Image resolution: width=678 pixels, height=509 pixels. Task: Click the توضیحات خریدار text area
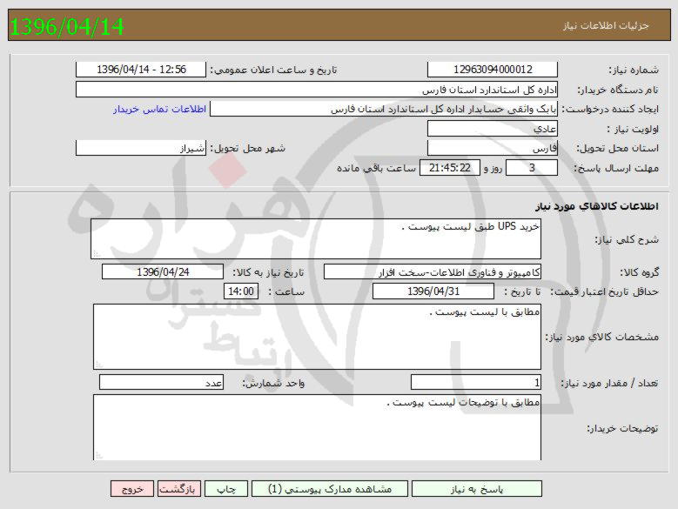click(x=316, y=427)
